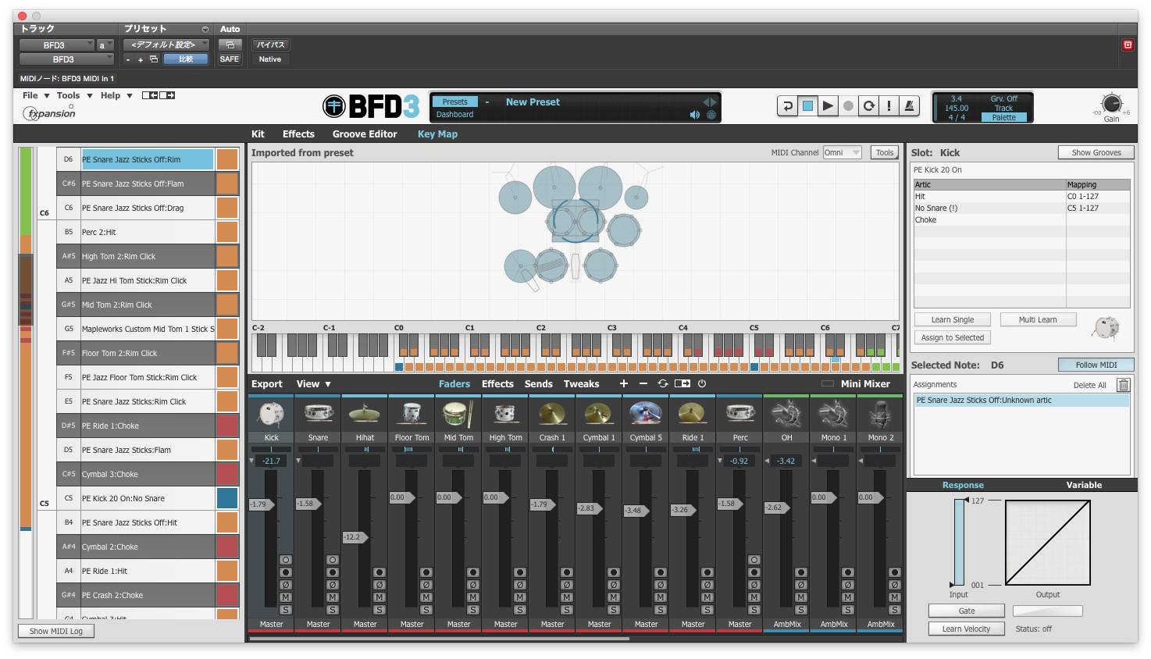This screenshot has height=659, width=1151.
Task: Mute the Kick channel
Action: point(286,597)
